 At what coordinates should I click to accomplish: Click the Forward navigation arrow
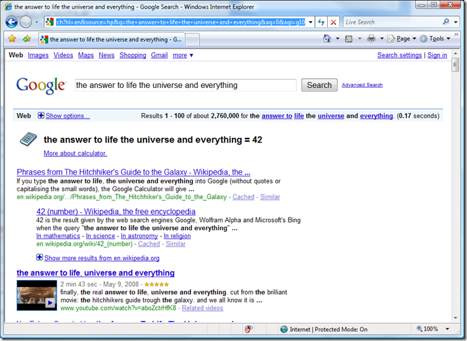click(26, 22)
